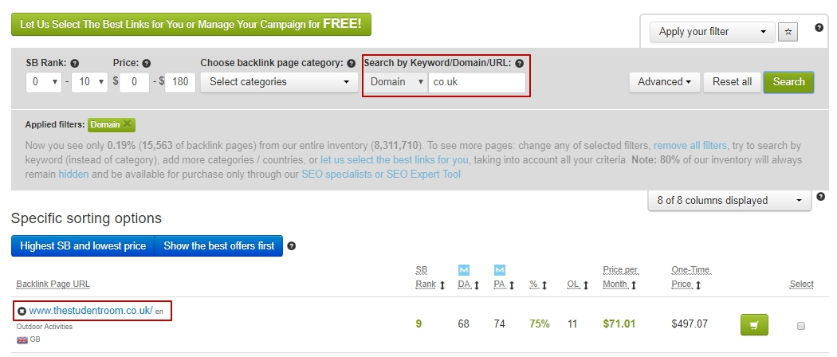Click help icon next to SB Rank label

coord(74,63)
